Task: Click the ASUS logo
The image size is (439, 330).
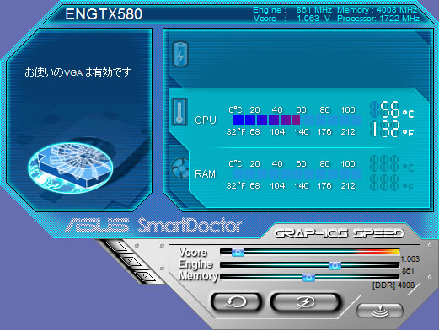Action: 97,225
